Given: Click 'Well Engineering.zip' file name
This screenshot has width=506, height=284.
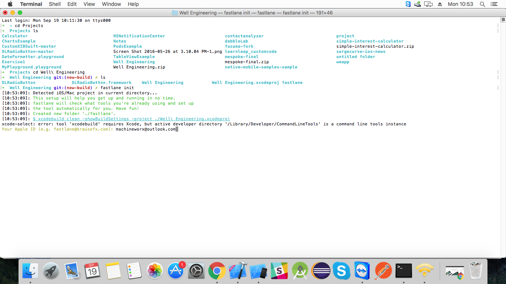Looking at the screenshot, I should coord(139,67).
